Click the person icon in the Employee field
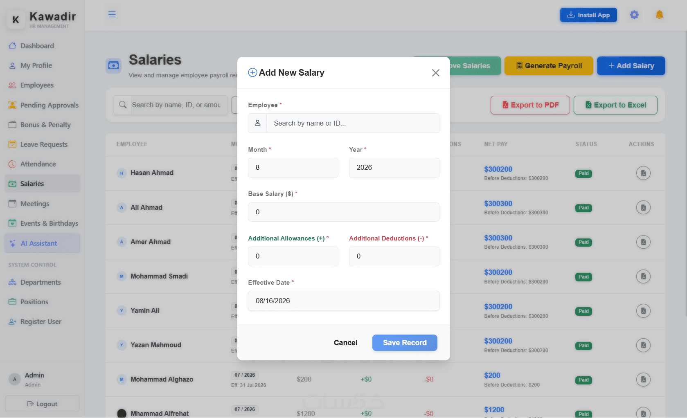This screenshot has width=687, height=418. click(258, 123)
